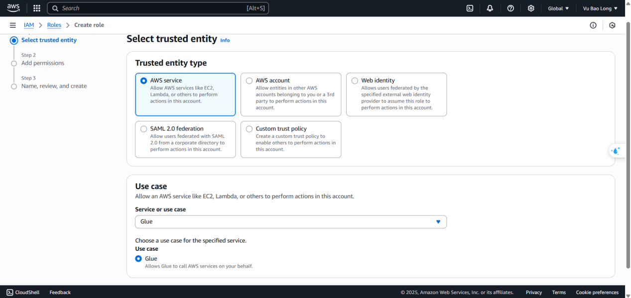Open the Terms link in footer

coord(559,293)
